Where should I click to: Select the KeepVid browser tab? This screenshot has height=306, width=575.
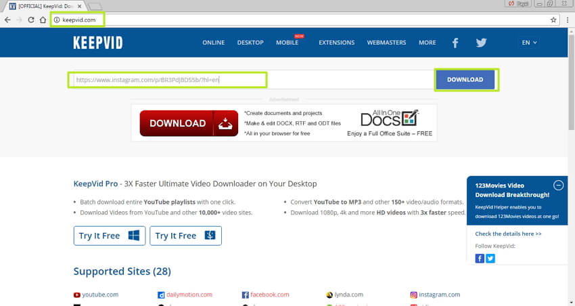pos(44,6)
